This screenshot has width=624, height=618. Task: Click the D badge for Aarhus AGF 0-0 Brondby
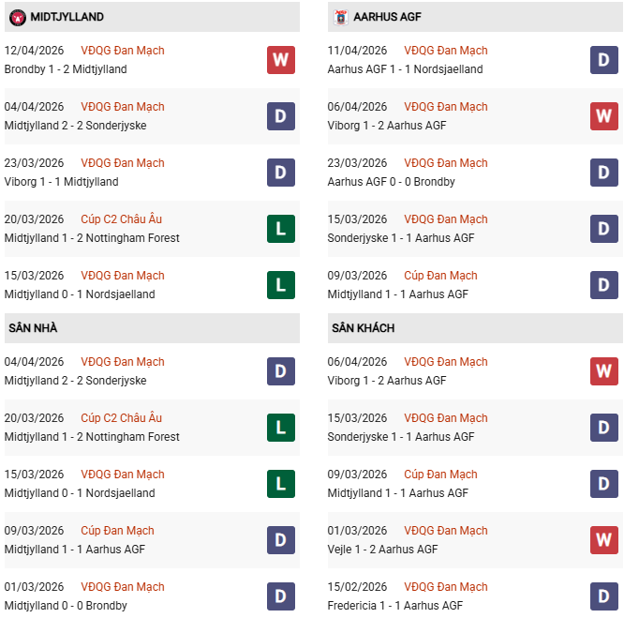point(603,173)
